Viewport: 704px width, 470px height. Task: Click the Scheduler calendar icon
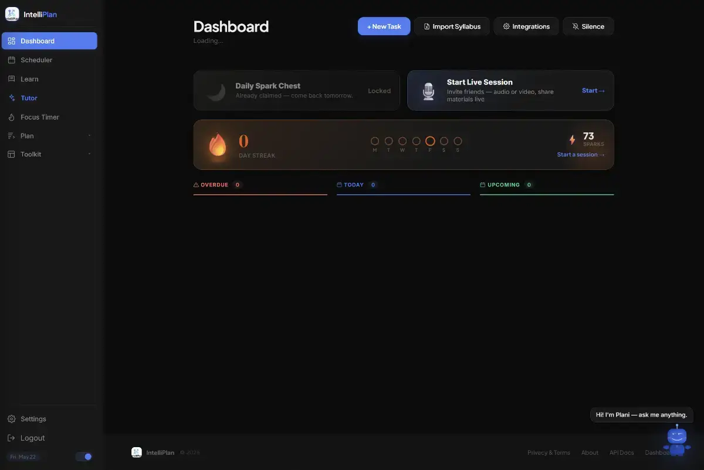click(12, 60)
